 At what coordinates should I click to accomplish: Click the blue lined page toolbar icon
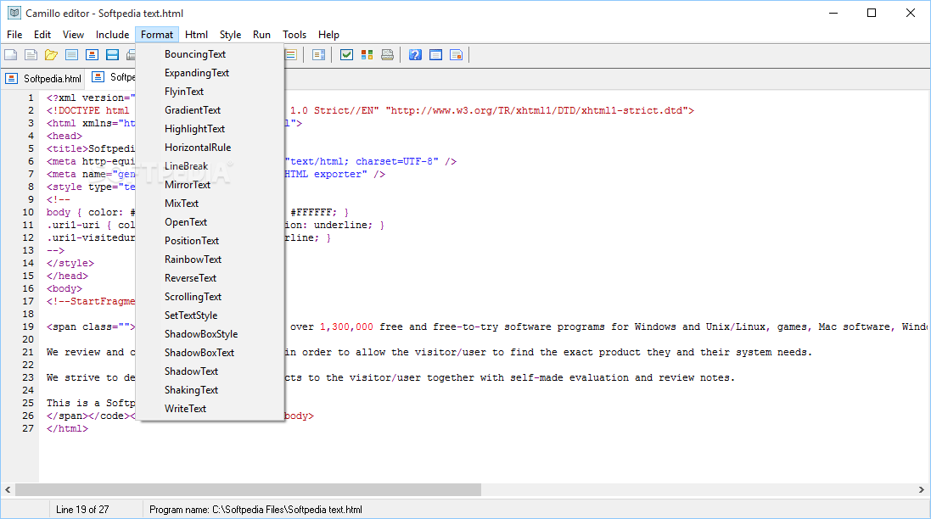[72, 55]
